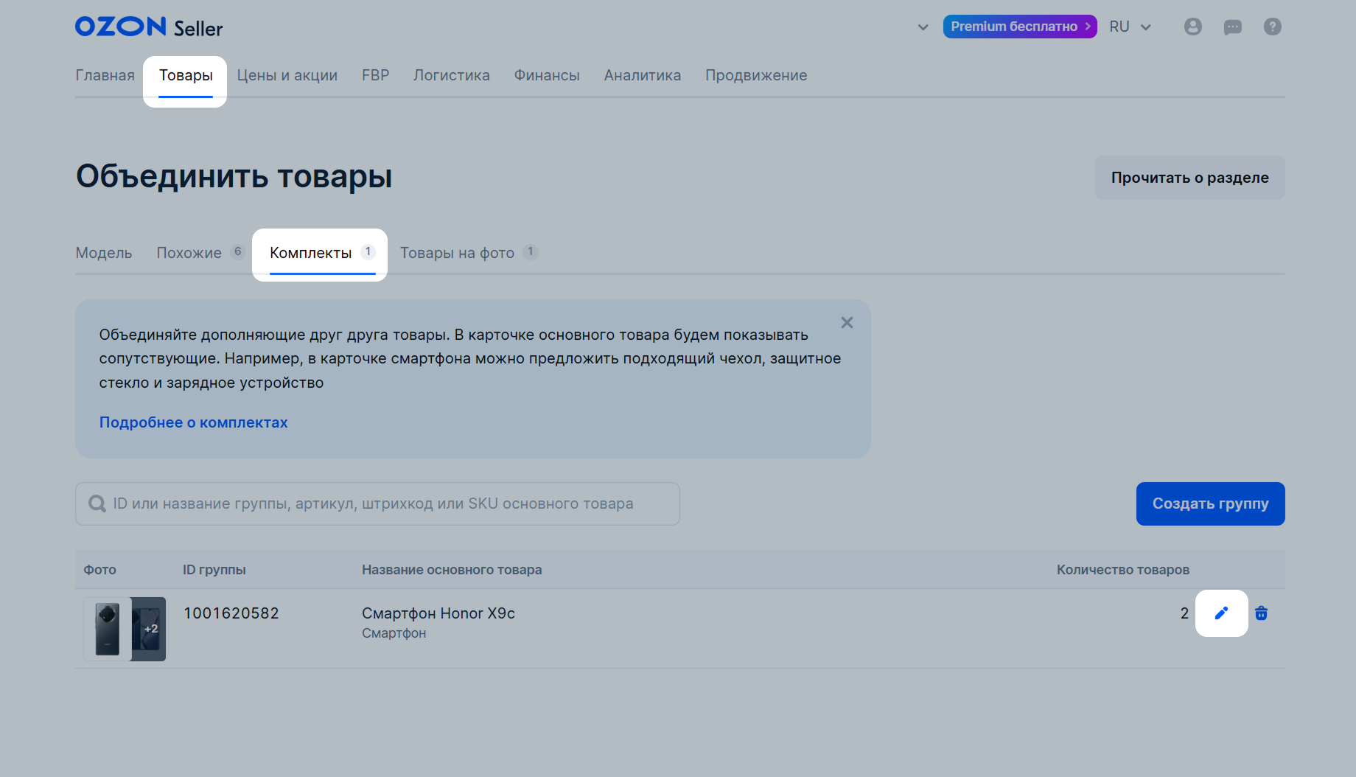
Task: Open the Финансы menu item
Action: point(547,75)
